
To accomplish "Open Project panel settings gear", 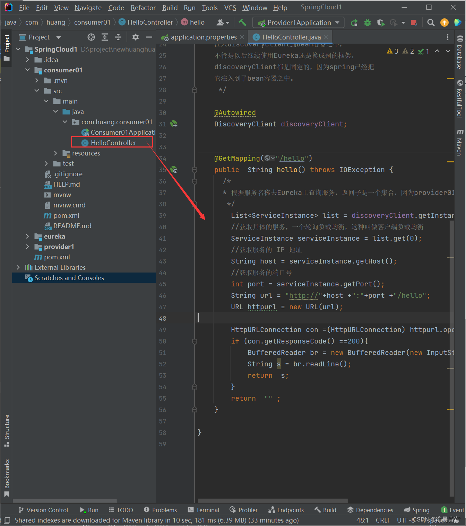I will point(136,37).
